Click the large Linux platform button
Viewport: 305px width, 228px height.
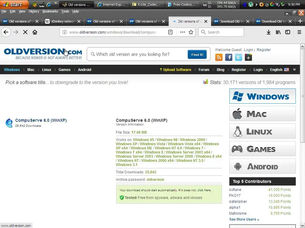(262, 131)
